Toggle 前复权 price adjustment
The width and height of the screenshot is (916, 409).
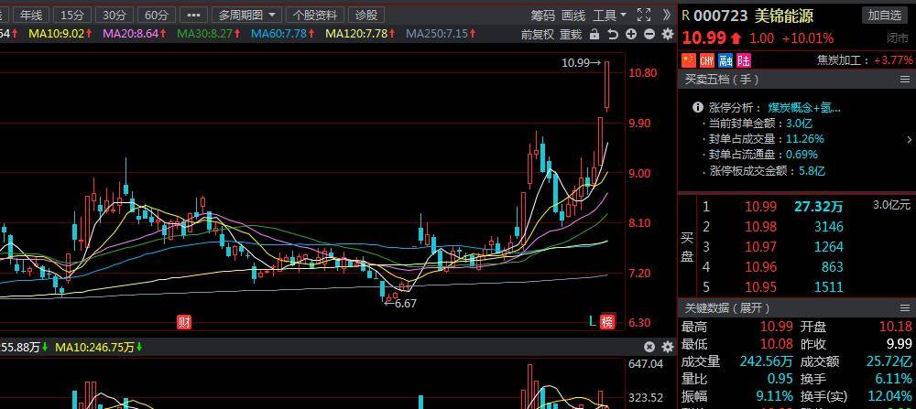pos(537,34)
